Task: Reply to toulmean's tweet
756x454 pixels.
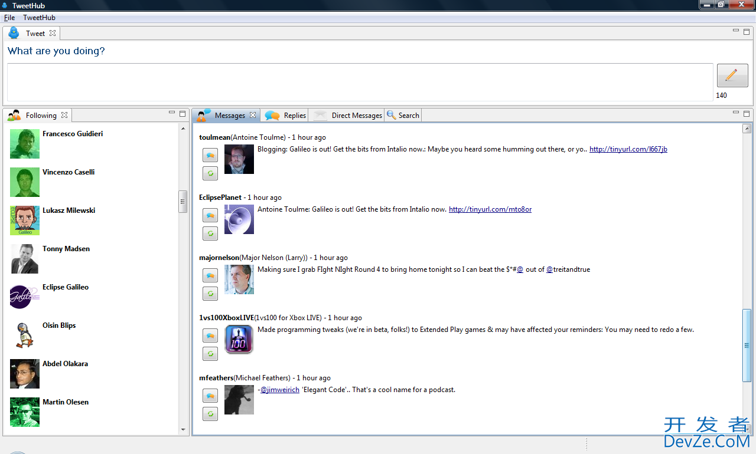Action: point(210,155)
